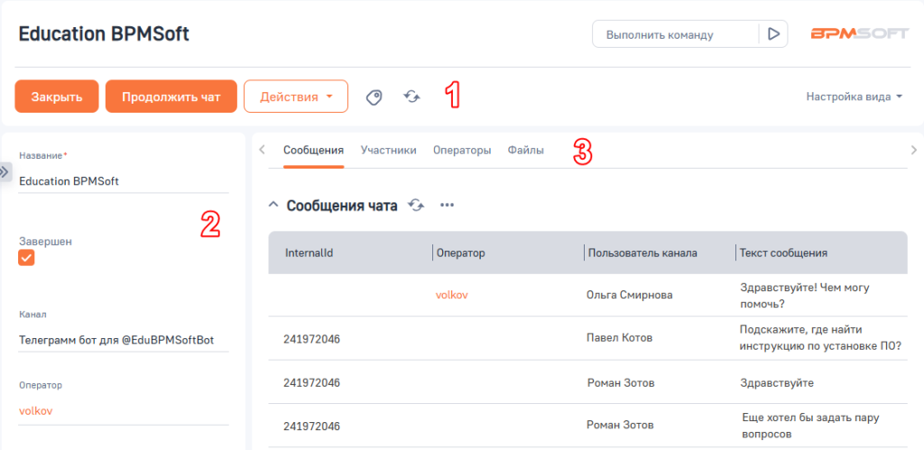Click the Education BPMSoft page title

coord(105,34)
